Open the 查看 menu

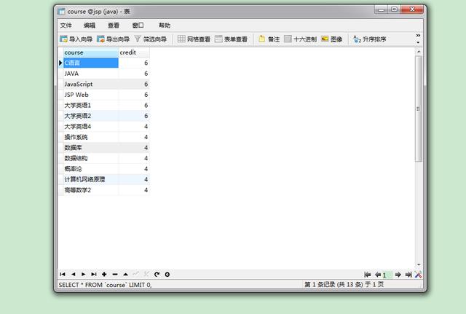pos(114,25)
